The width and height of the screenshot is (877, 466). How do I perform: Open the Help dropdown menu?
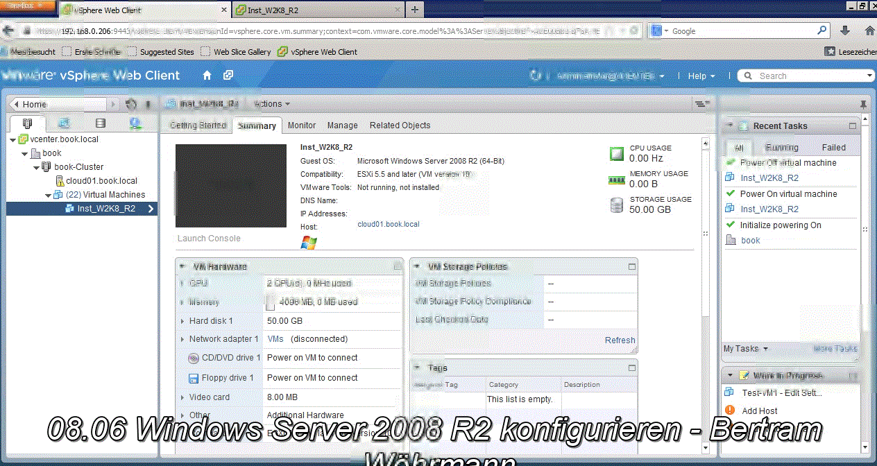pos(701,76)
